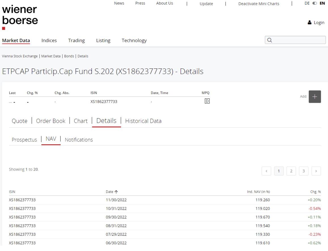Screen dimensions: 328x251
Task: Open the Press link
Action: coord(140,3)
